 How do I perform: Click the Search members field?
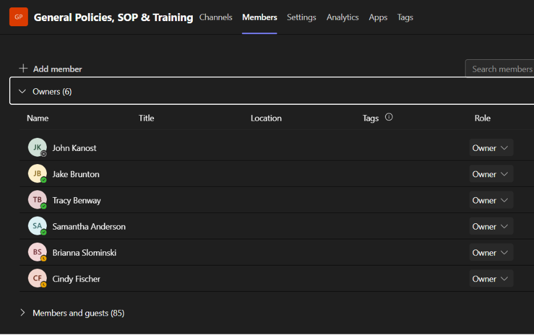pyautogui.click(x=501, y=69)
